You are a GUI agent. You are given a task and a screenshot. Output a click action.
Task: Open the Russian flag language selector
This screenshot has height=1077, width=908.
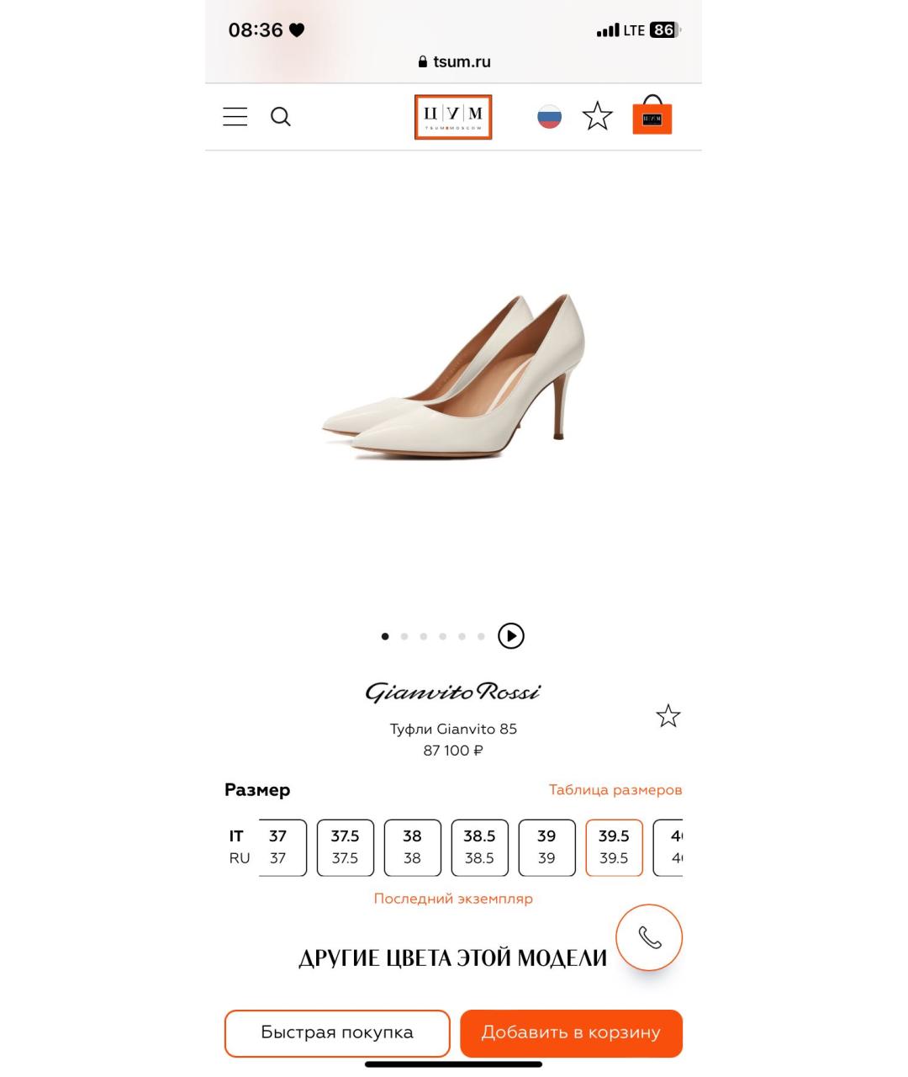[x=549, y=116]
